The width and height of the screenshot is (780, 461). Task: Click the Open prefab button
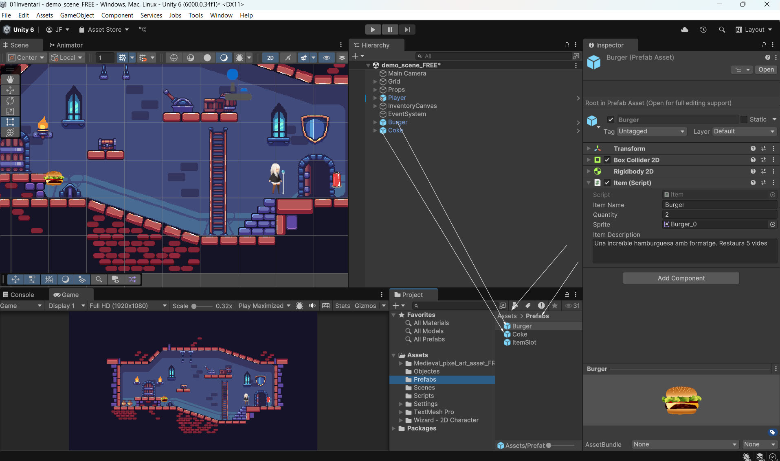coord(766,70)
